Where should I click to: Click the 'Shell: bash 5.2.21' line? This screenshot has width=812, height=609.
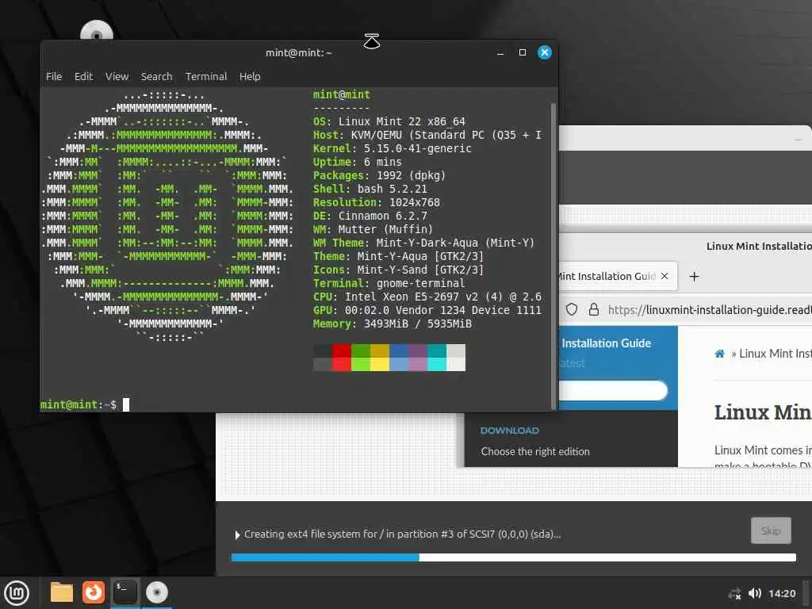[x=370, y=189]
